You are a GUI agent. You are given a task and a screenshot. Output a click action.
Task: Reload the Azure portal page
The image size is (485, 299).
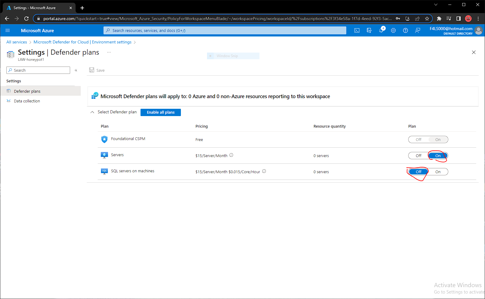coord(26,19)
